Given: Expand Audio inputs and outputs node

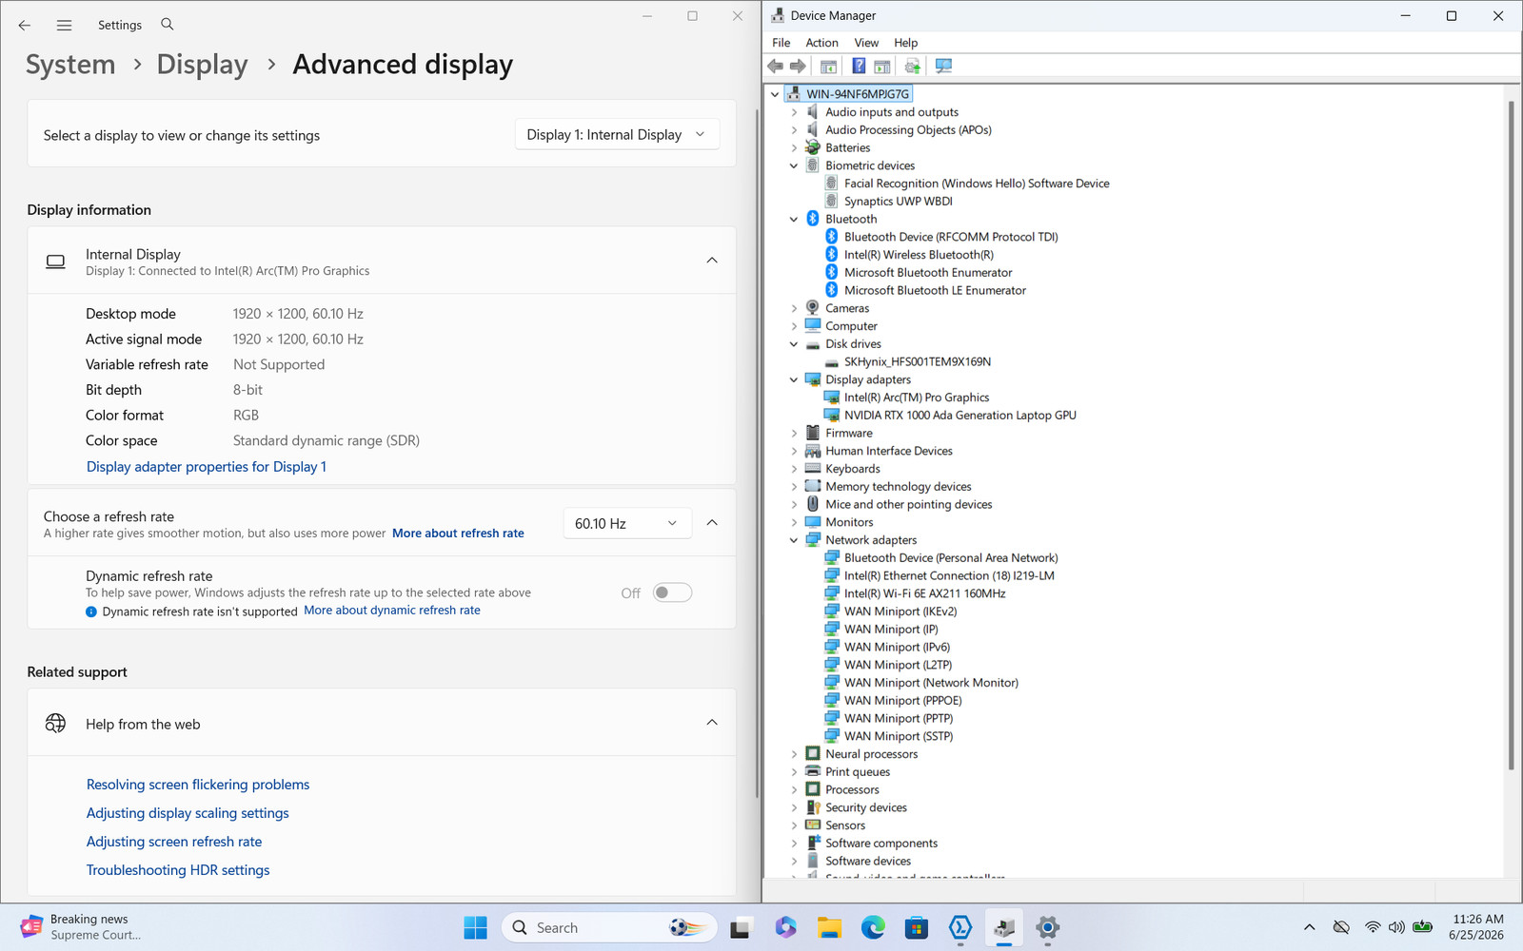Looking at the screenshot, I should click(x=794, y=112).
